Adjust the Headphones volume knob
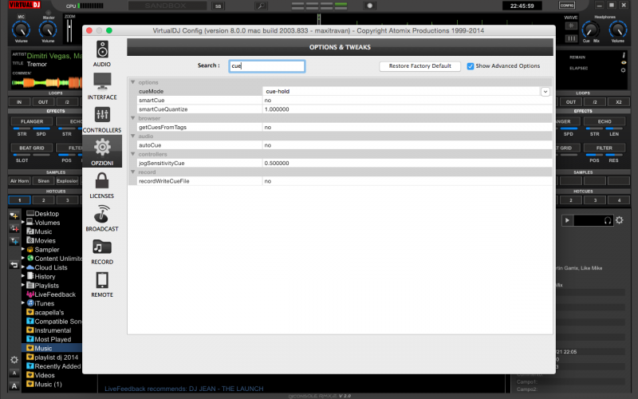 point(617,30)
